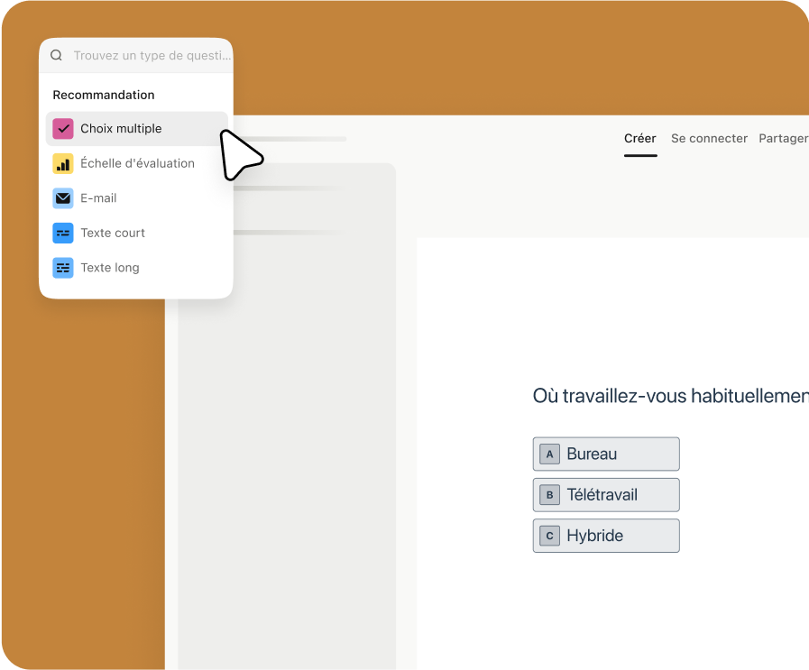
Task: Click the letter A key badge
Action: 549,454
